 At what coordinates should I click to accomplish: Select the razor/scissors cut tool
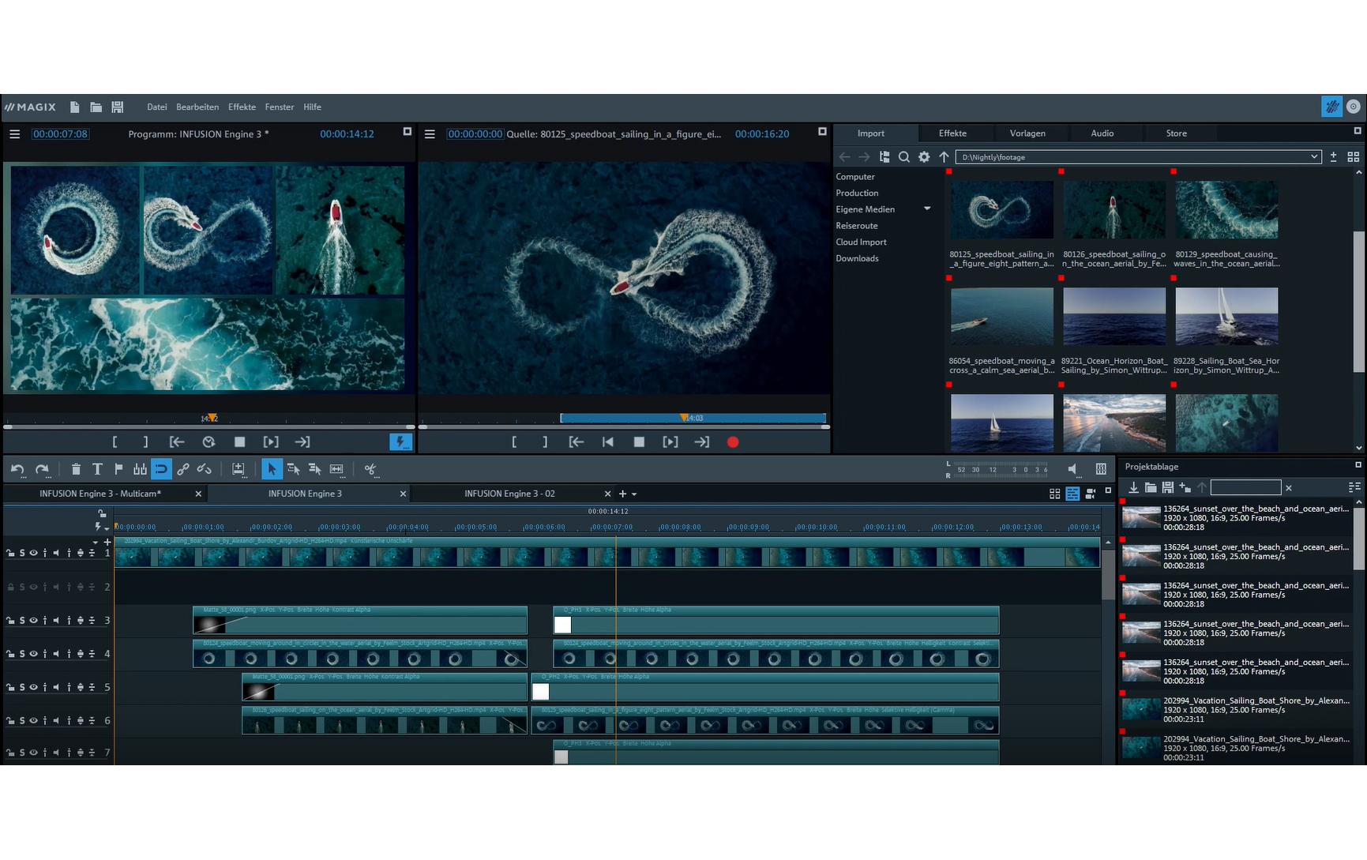click(370, 469)
